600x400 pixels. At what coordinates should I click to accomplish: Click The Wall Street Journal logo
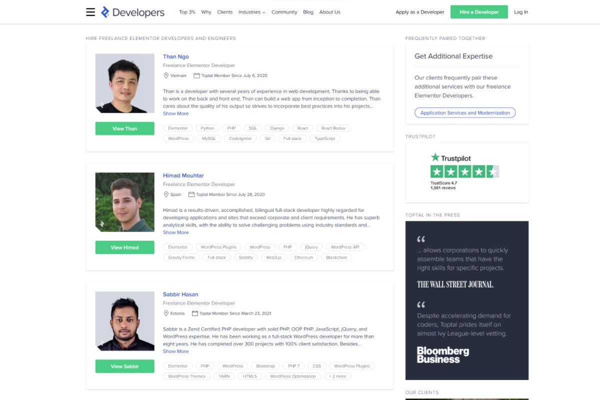point(455,284)
